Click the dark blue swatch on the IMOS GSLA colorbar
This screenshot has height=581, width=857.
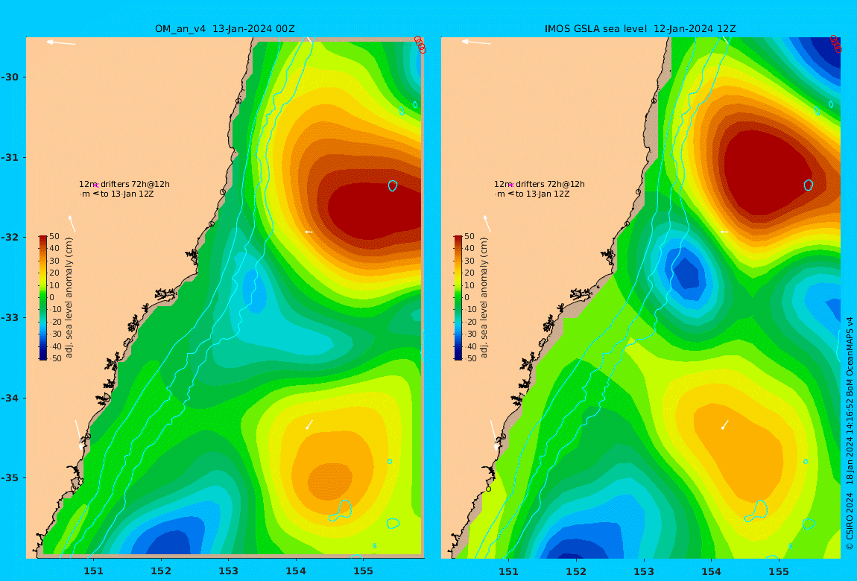[x=458, y=357]
